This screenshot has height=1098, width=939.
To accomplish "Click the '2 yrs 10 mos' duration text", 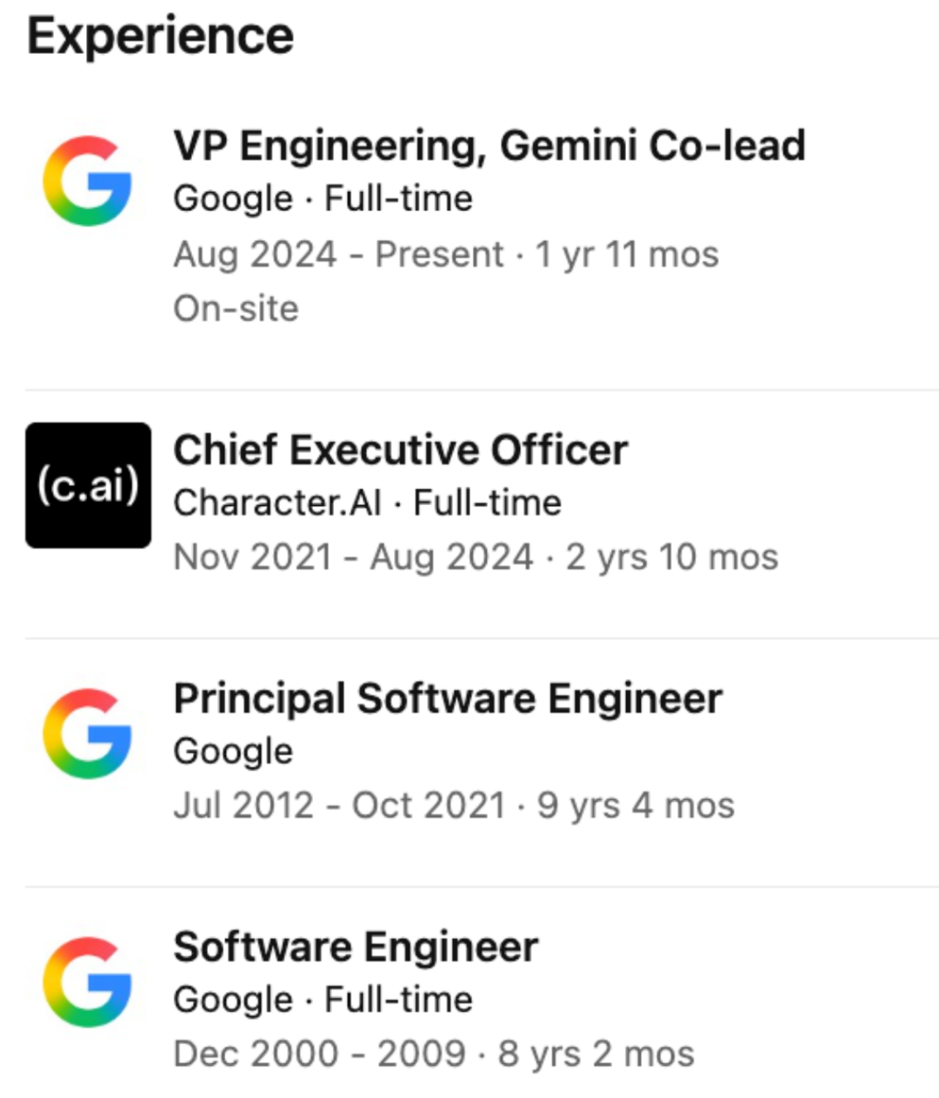I will (x=672, y=557).
